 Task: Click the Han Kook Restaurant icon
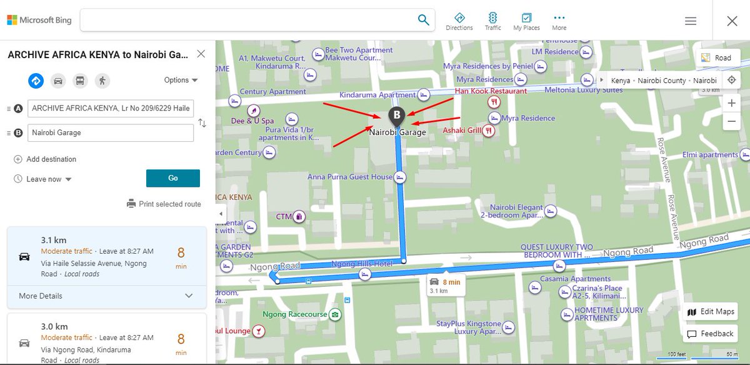pyautogui.click(x=494, y=101)
